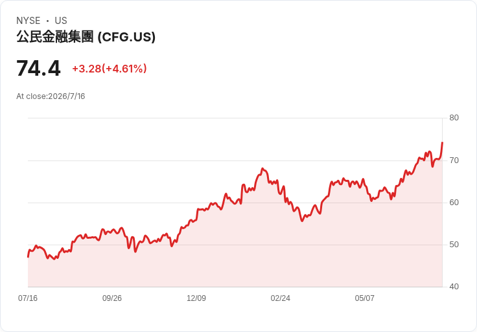Image resolution: width=477 pixels, height=332 pixels.
Task: Select the 07/16 x-axis date label
Action: [x=28, y=298]
